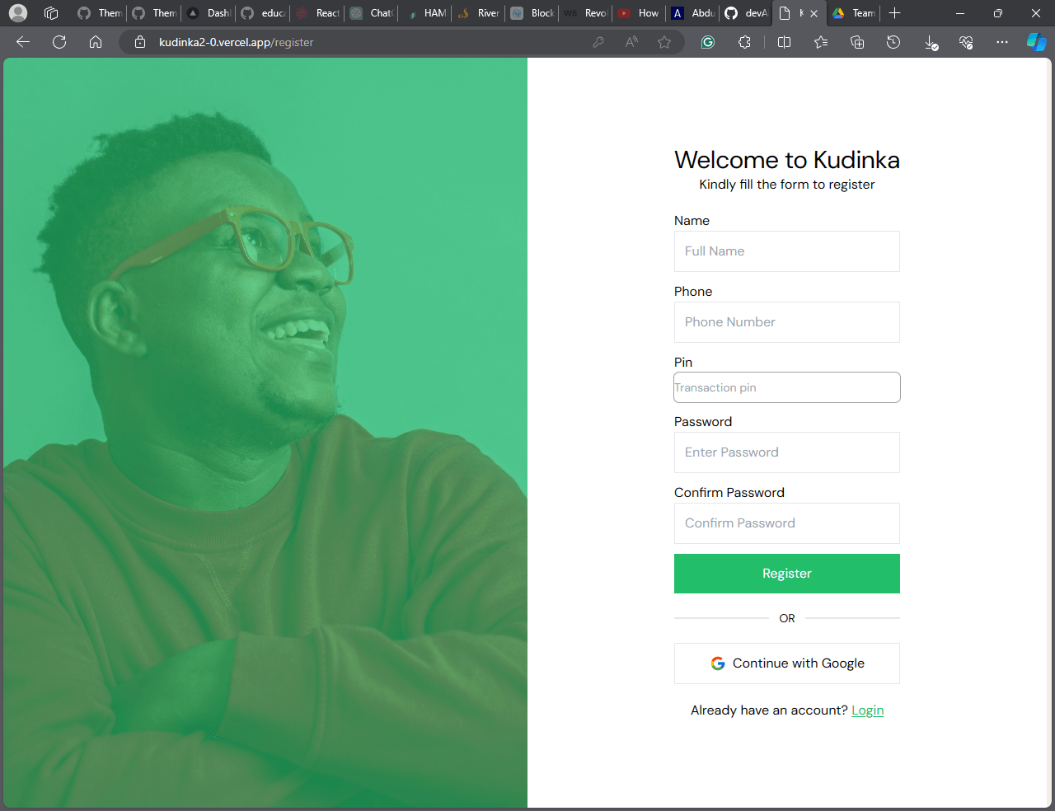1055x811 pixels.
Task: Click Continue with Google button
Action: click(787, 663)
